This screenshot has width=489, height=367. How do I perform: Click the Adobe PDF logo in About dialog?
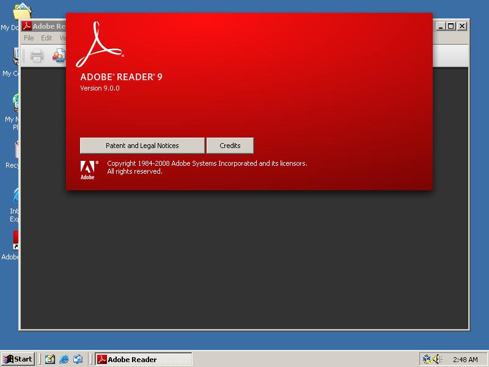coord(100,44)
